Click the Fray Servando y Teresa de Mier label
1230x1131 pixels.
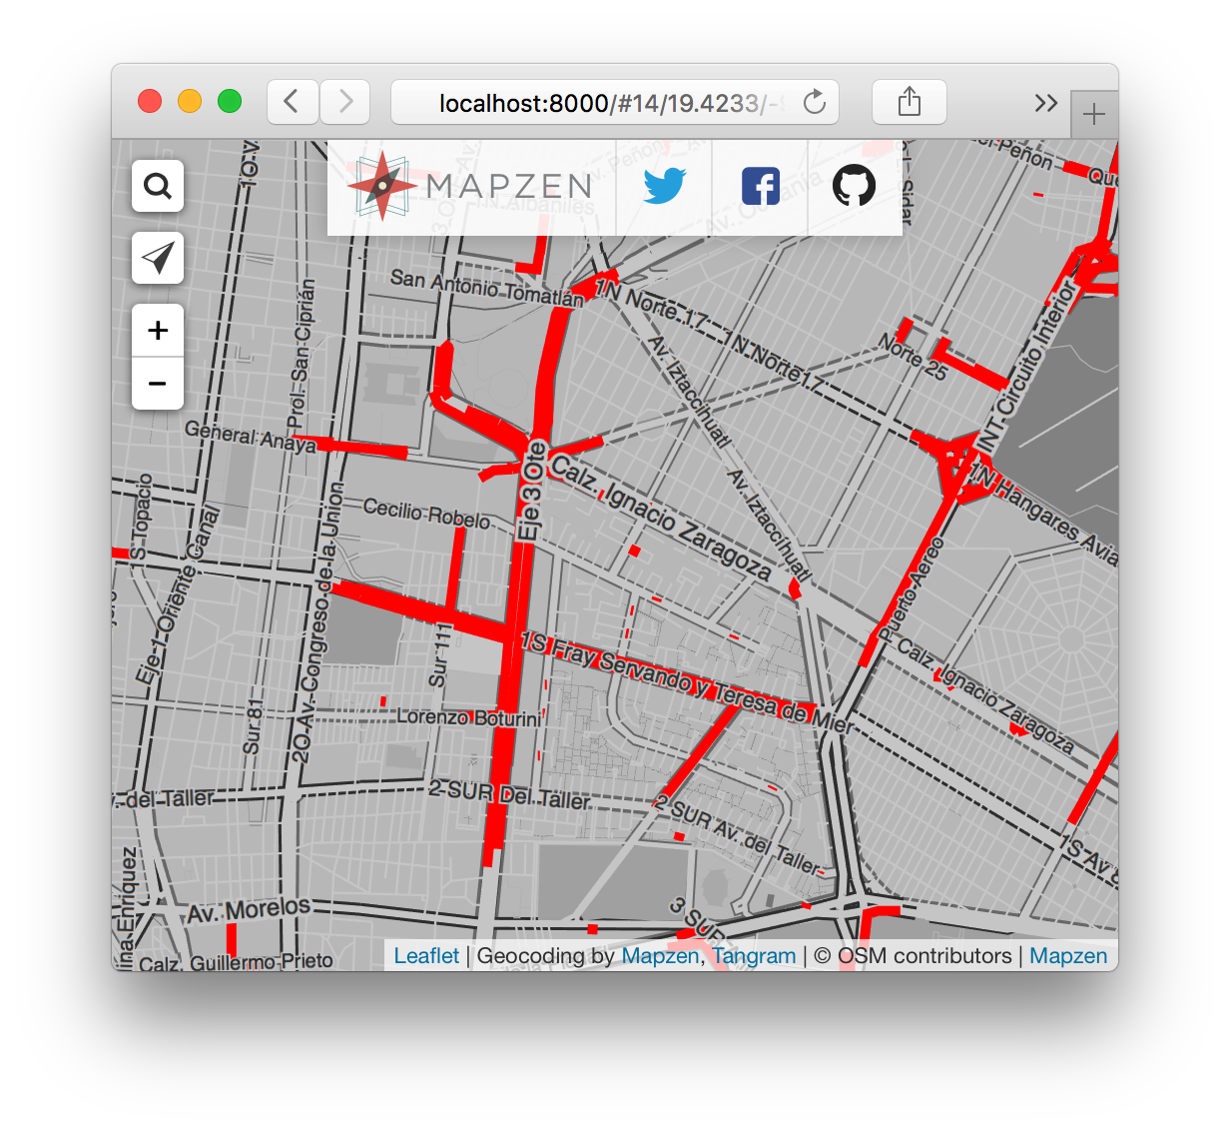click(x=689, y=682)
